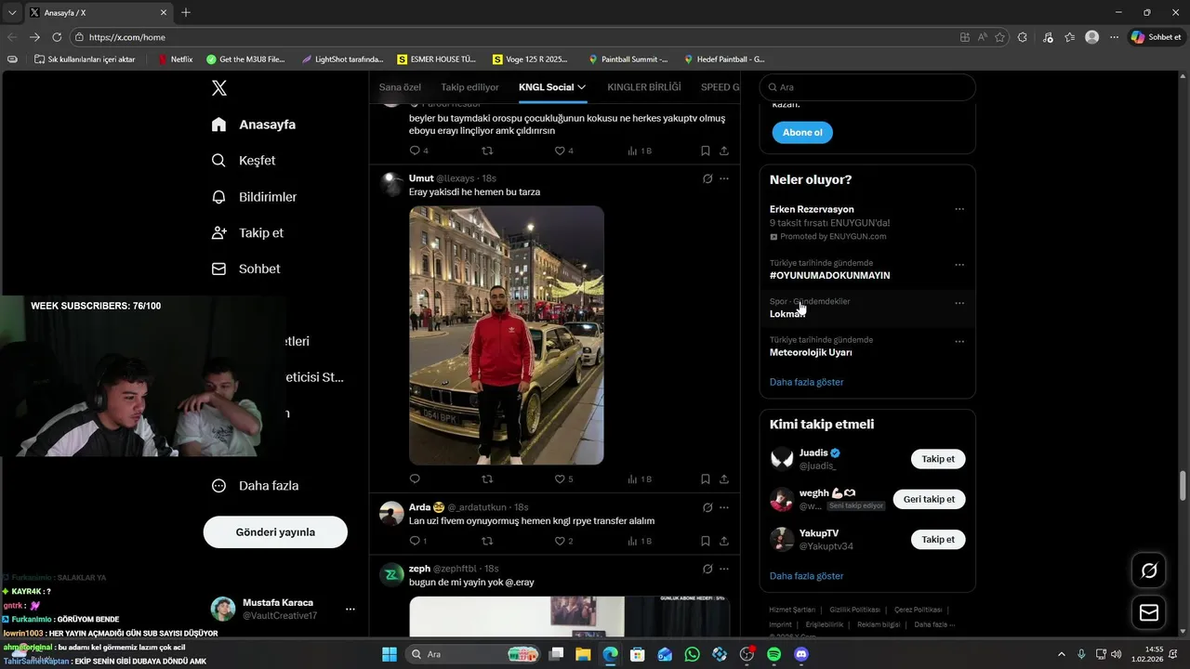
Task: Open the #OYUNUMADOKUNMAYIN trend
Action: [x=829, y=276]
